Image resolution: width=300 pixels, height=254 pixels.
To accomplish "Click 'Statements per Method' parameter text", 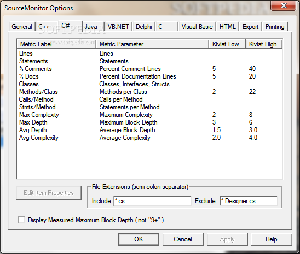I will point(130,107).
